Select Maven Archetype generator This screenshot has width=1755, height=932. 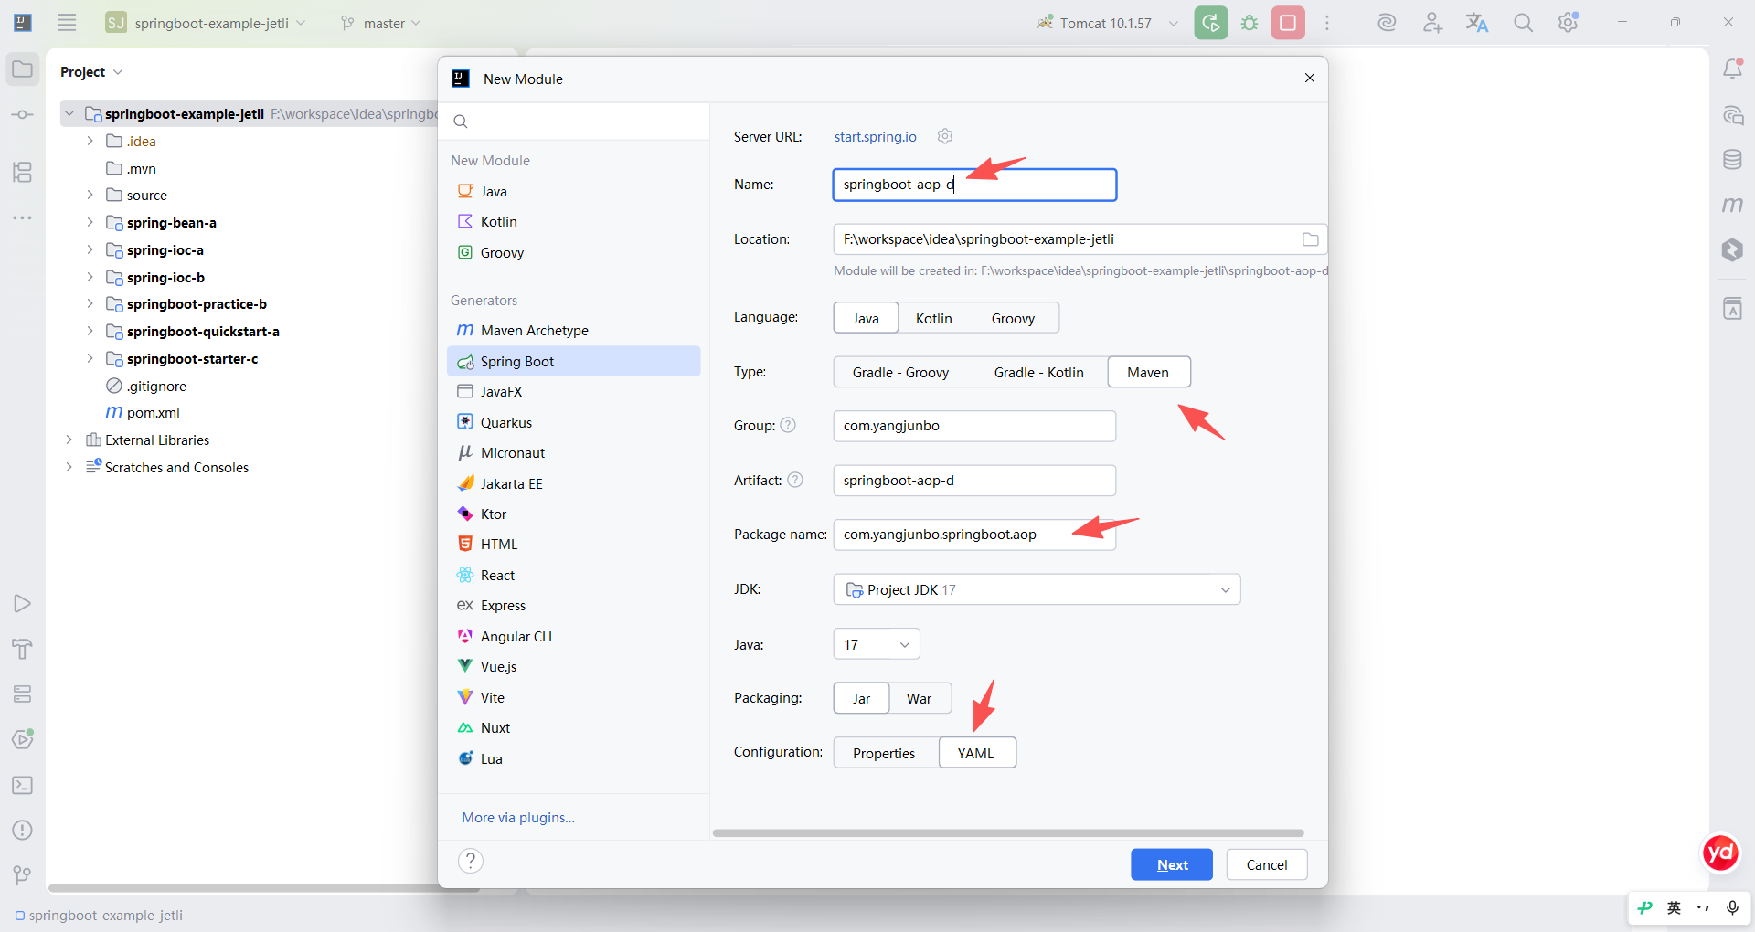tap(574, 331)
